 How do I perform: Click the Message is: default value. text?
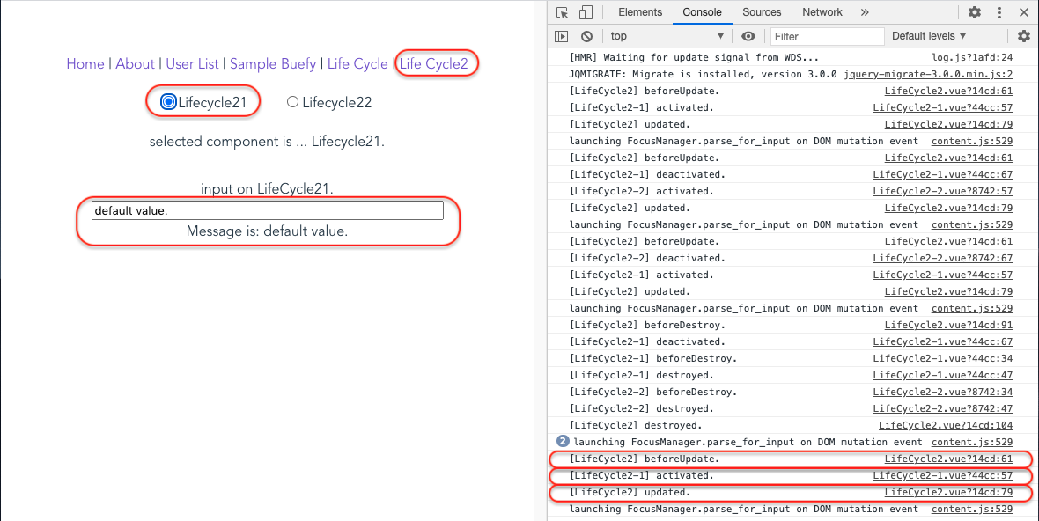(x=267, y=231)
